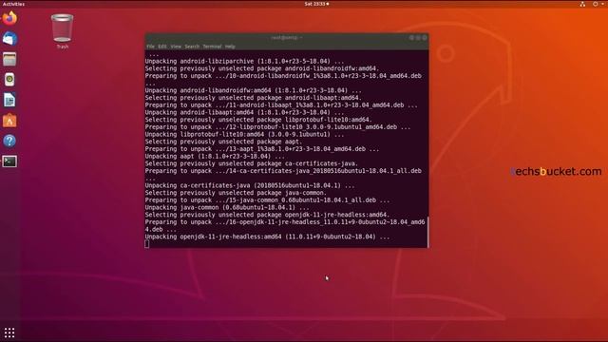
Task: Show Applications grid button
Action: [x=9, y=332]
